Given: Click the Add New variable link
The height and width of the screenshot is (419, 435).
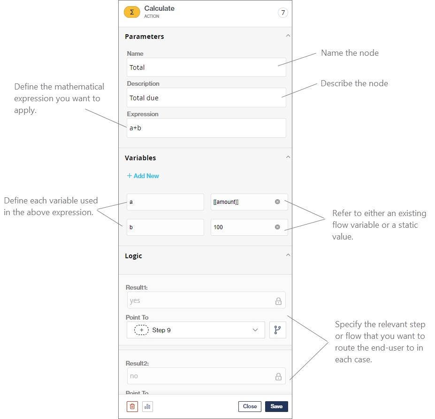Looking at the screenshot, I should (x=143, y=176).
